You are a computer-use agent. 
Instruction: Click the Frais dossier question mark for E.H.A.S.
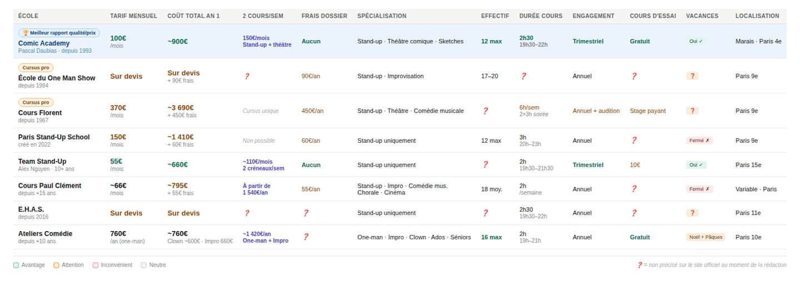point(305,213)
